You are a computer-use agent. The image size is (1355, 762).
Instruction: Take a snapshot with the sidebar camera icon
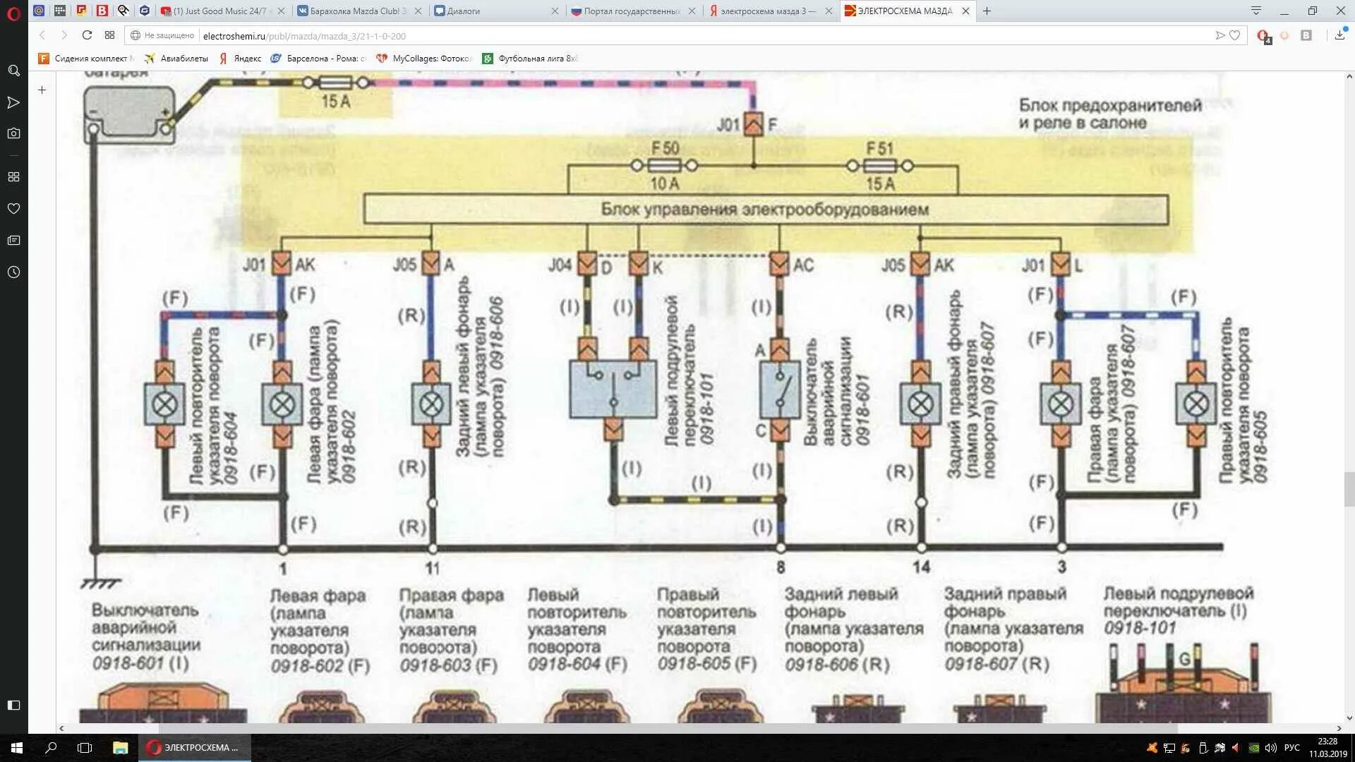13,133
